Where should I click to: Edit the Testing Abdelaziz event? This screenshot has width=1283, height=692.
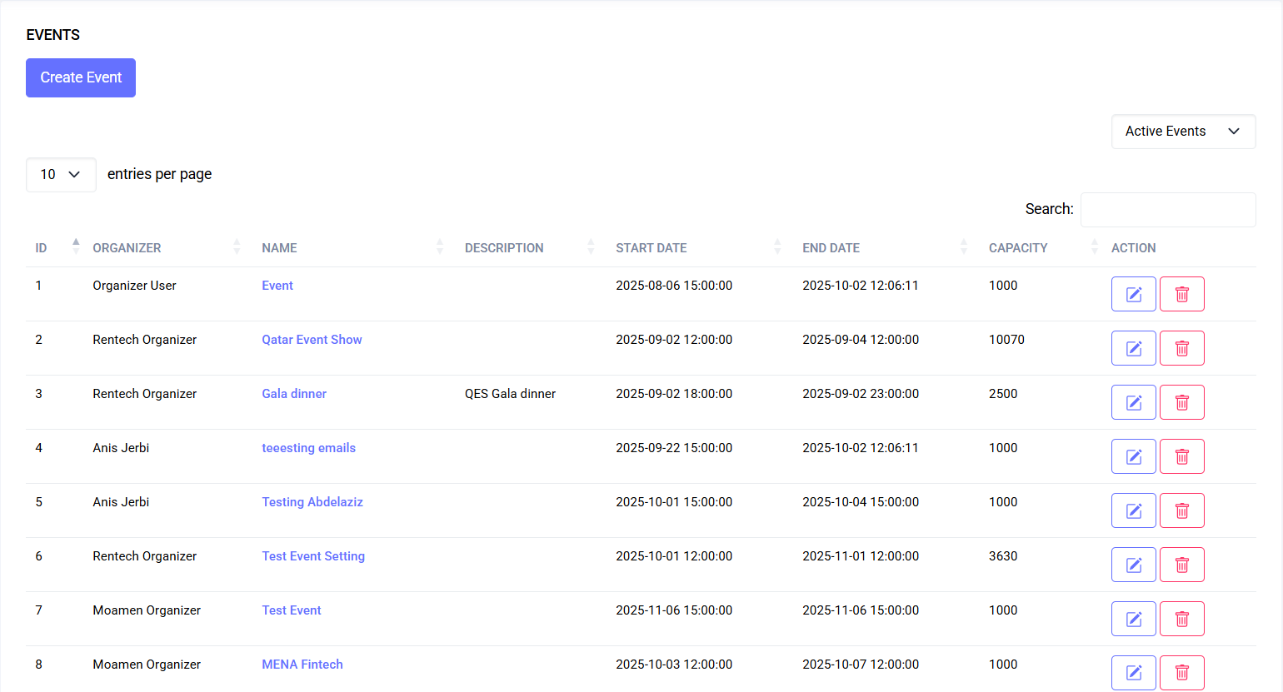1133,510
